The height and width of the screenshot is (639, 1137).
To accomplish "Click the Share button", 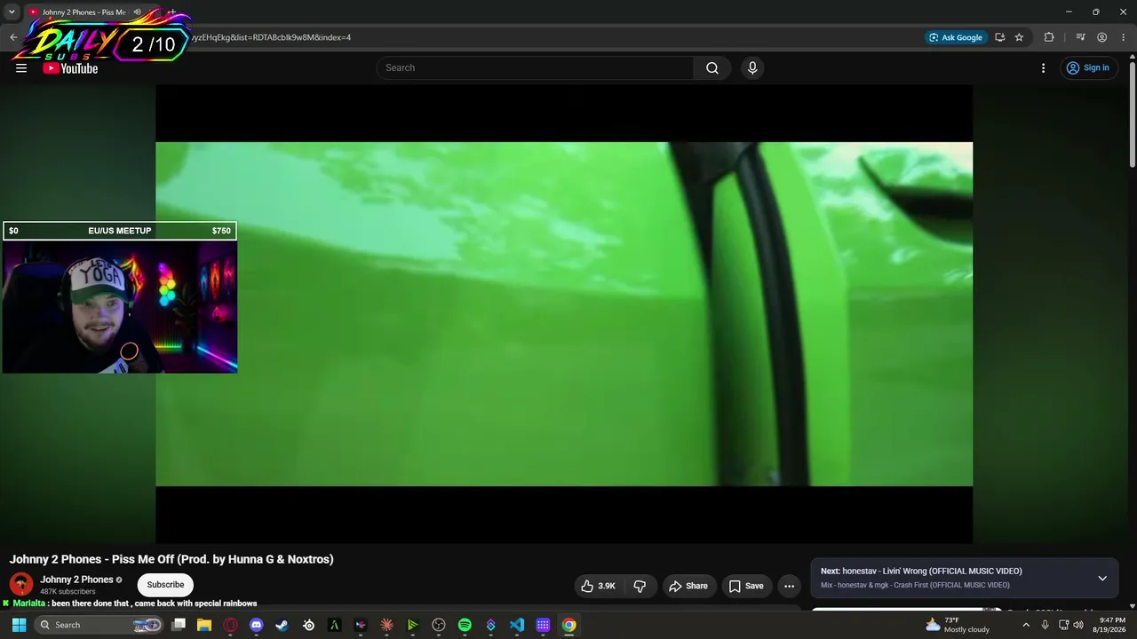I will point(688,586).
